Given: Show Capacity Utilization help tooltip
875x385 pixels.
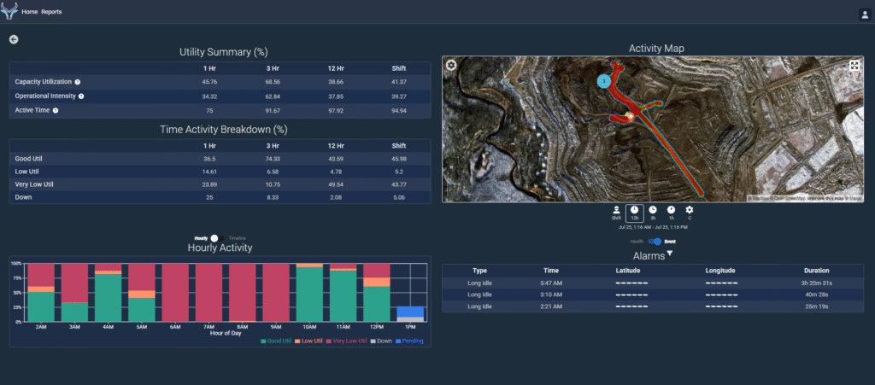Looking at the screenshot, I should pyautogui.click(x=78, y=82).
